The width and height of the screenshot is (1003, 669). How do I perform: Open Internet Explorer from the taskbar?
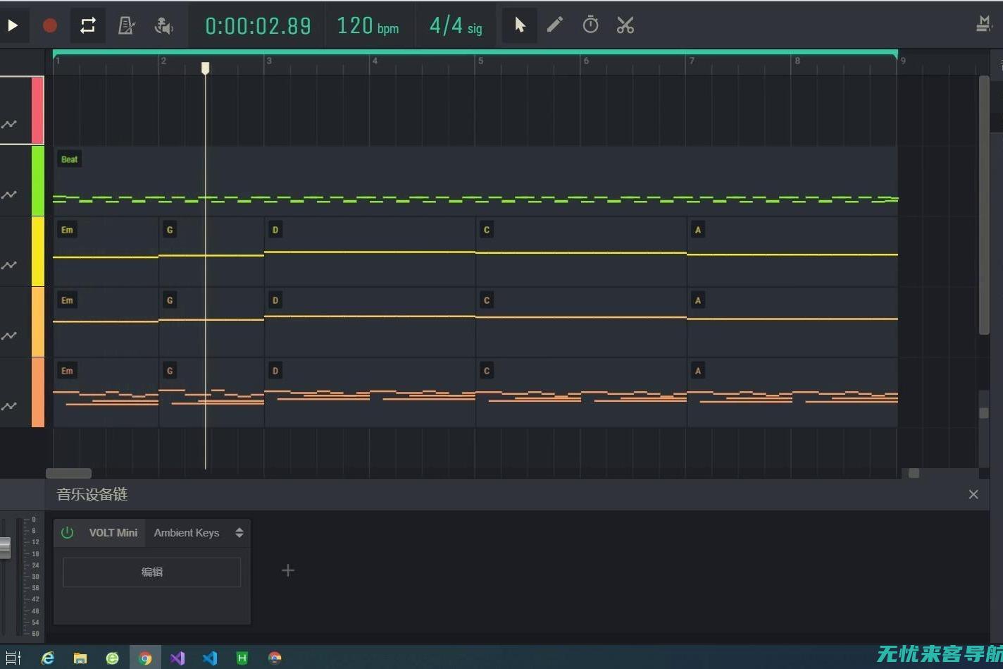coord(48,658)
